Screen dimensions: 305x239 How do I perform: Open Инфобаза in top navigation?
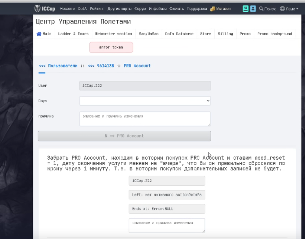[x=158, y=9]
